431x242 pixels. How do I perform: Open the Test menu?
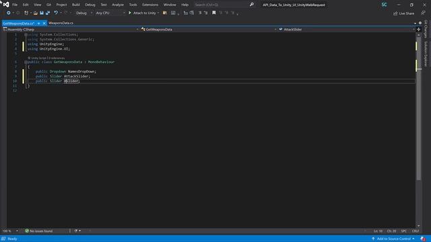(104, 5)
